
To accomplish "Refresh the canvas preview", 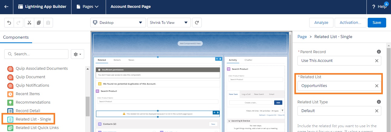I will [x=197, y=23].
